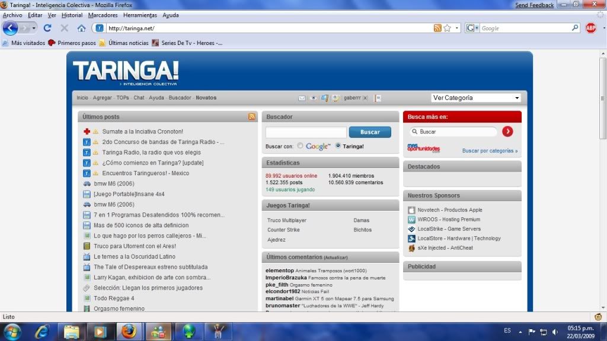Open the bookmark star dropdown arrow

click(x=457, y=28)
